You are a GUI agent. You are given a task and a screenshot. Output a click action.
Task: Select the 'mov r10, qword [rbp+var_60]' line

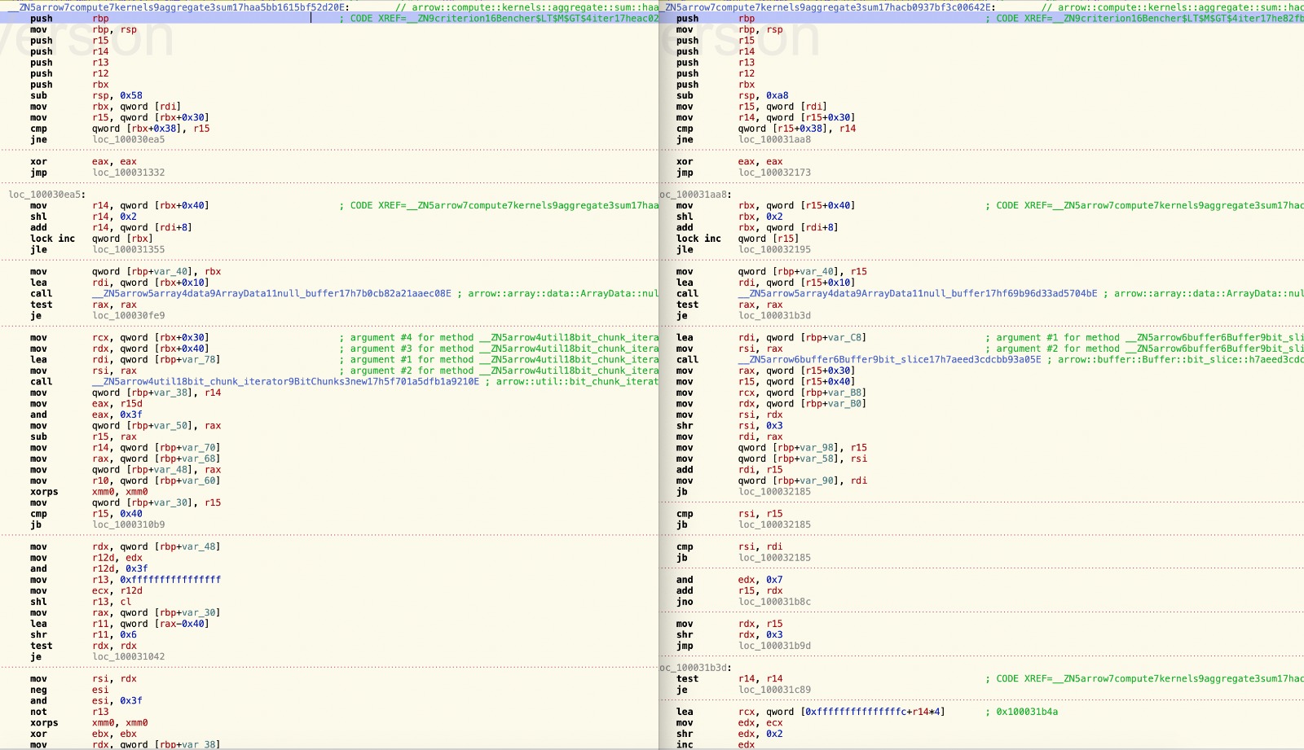[126, 480]
